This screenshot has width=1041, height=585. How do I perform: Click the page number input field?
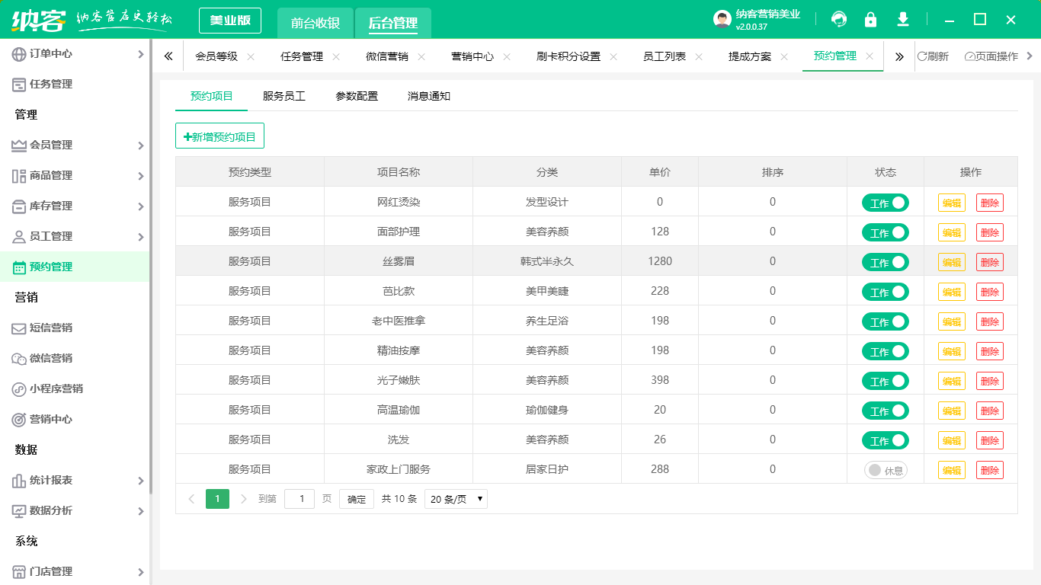[x=299, y=498]
